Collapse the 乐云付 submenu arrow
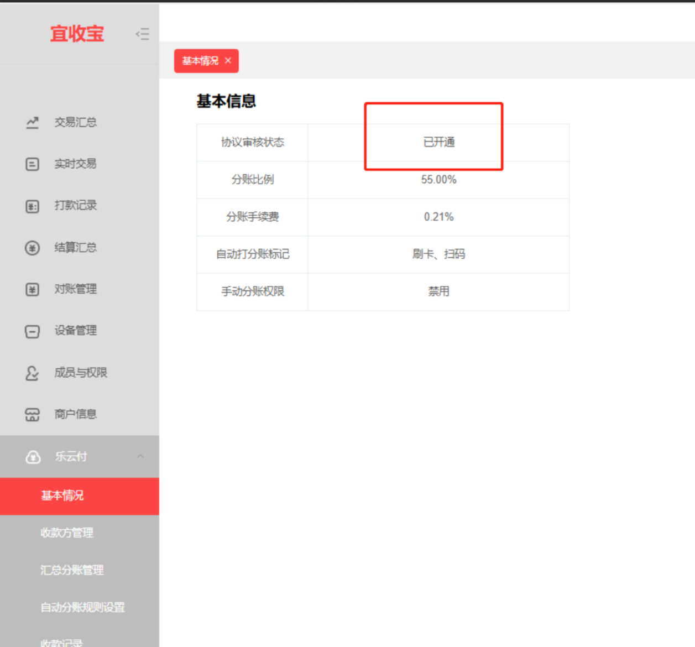Viewport: 695px width, 647px height. click(x=140, y=456)
